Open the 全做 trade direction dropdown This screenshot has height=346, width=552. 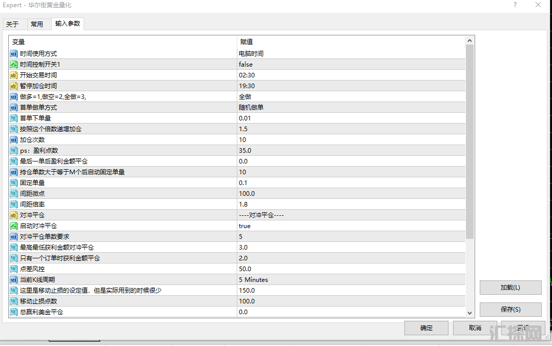click(x=245, y=97)
